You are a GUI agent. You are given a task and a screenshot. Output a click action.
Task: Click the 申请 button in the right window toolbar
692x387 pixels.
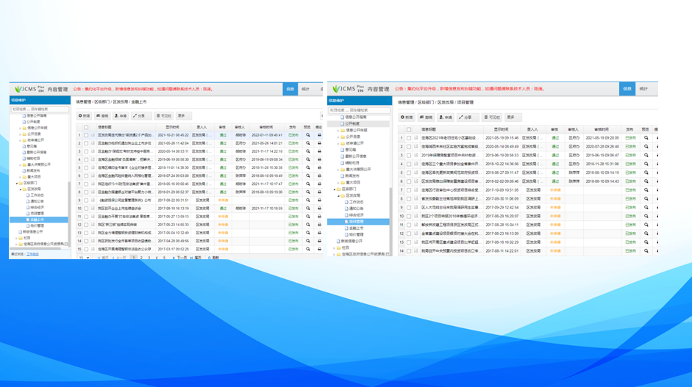point(446,117)
